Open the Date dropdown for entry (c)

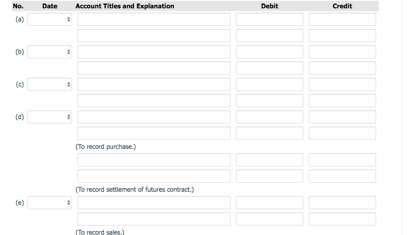[x=50, y=85]
